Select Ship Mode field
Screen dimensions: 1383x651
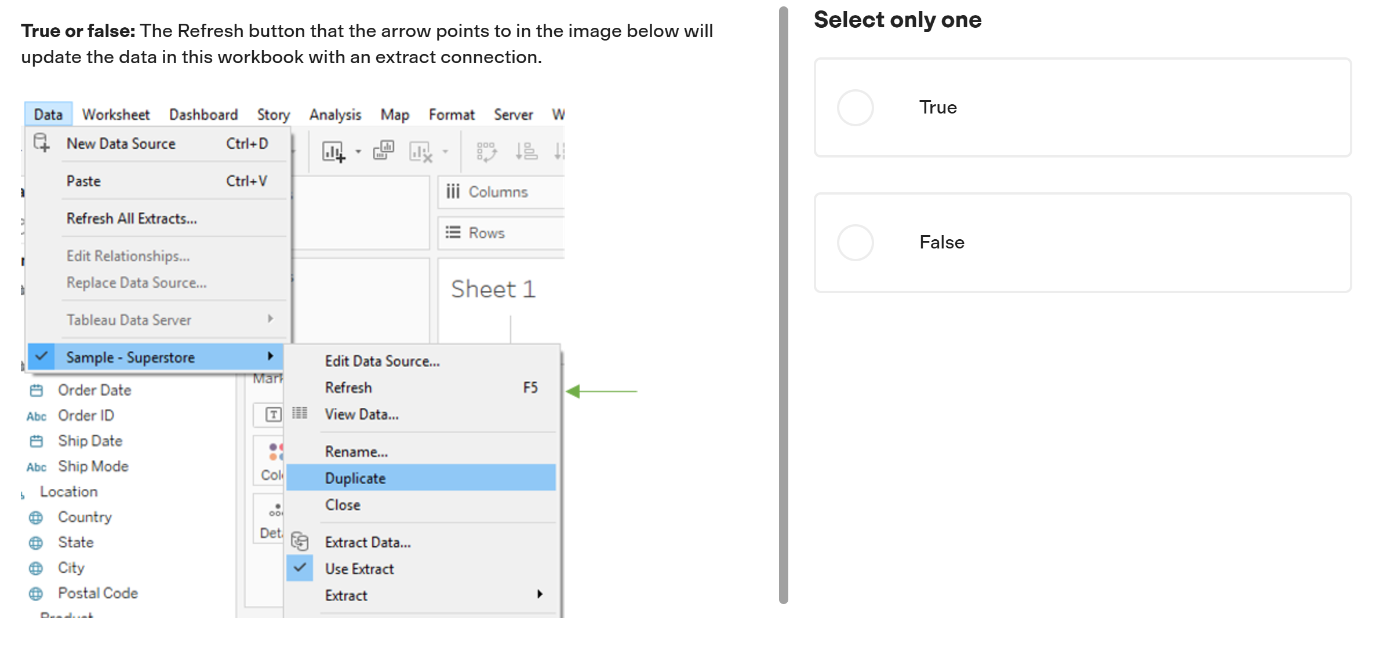(x=93, y=467)
